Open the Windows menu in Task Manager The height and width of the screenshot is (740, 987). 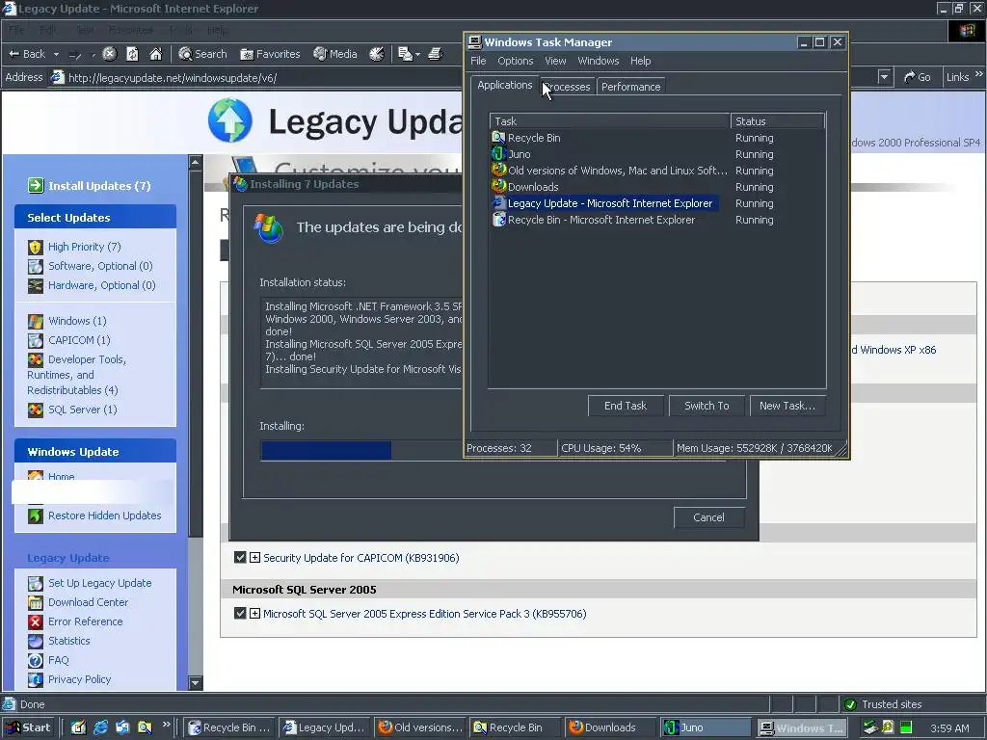[x=598, y=61]
